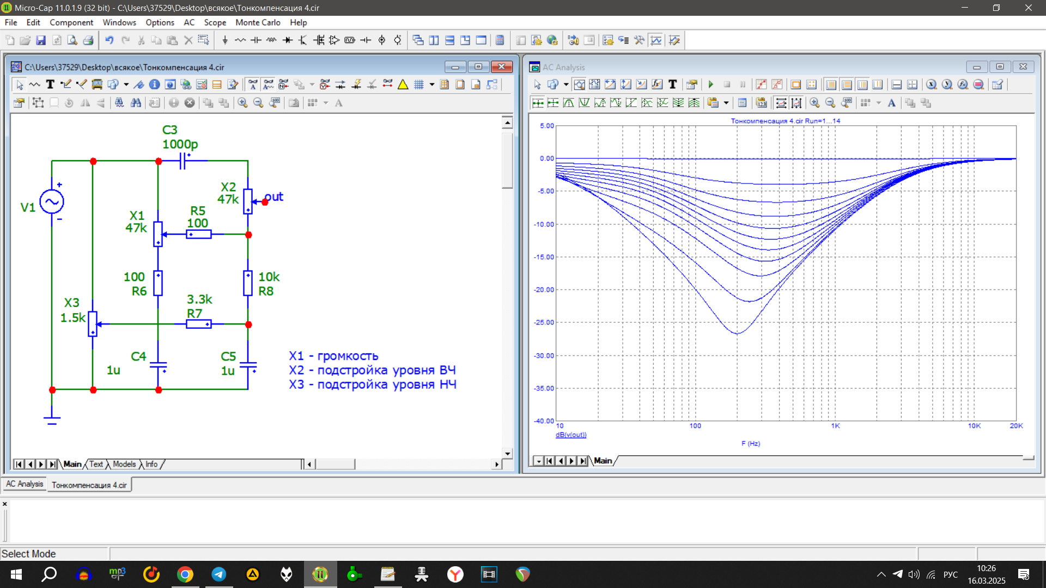Switch to Тонкомпенсация 4.cir window tab
Viewport: 1046px width, 588px height.
[89, 485]
